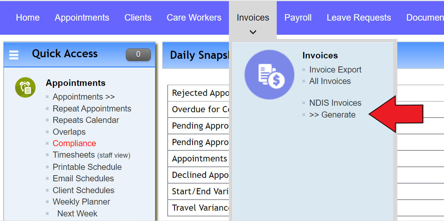Open the Weekly Planner

tap(81, 202)
